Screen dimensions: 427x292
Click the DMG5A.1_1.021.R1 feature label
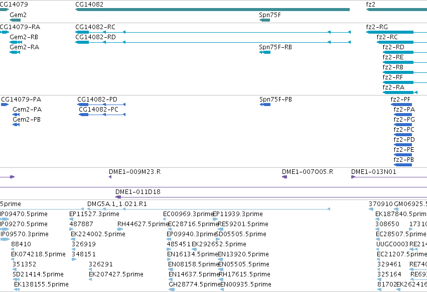click(117, 204)
